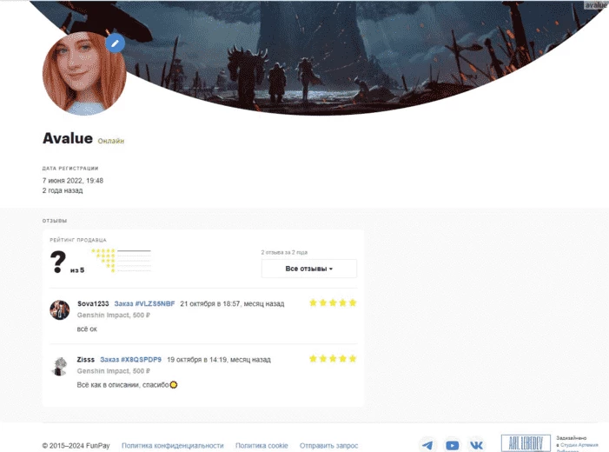Open "Политика cookie" footer link
Viewport: 609px width, 452px height.
(x=261, y=445)
